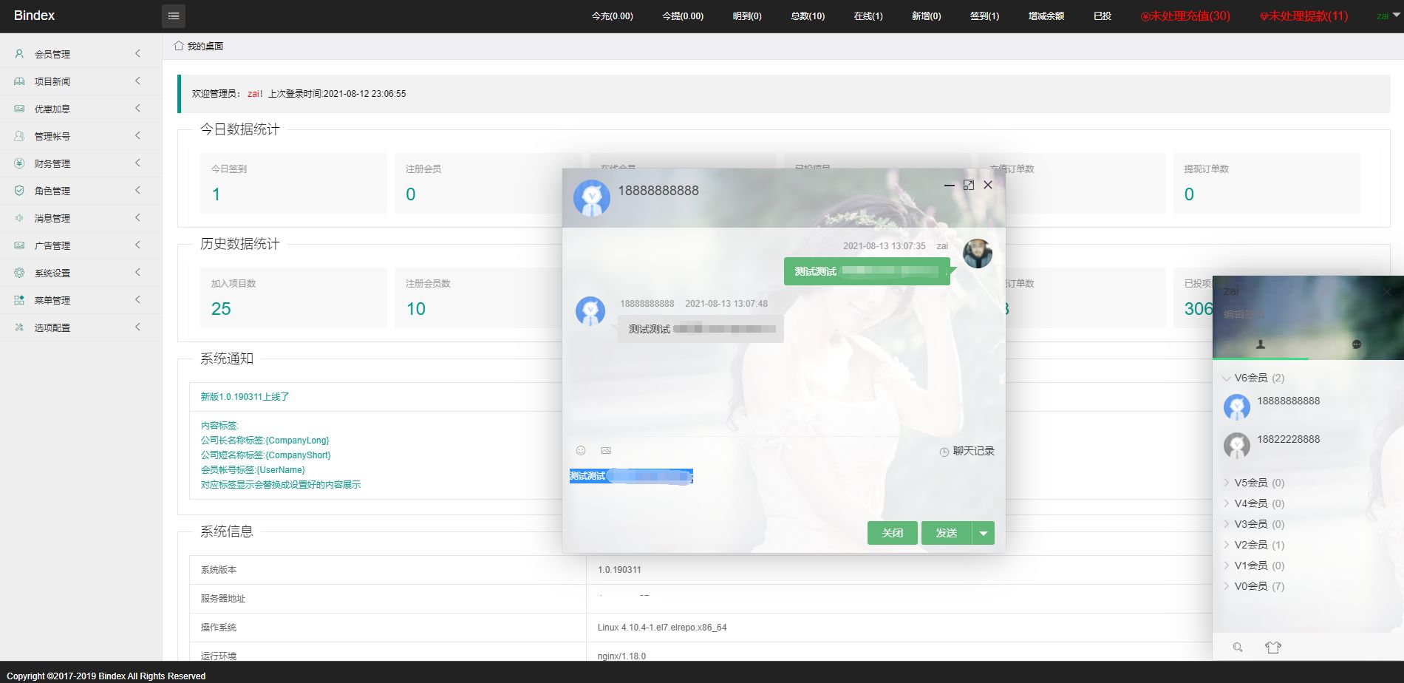Toggle the hamburger sidebar menu button
Image resolution: width=1404 pixels, height=683 pixels.
coord(174,16)
